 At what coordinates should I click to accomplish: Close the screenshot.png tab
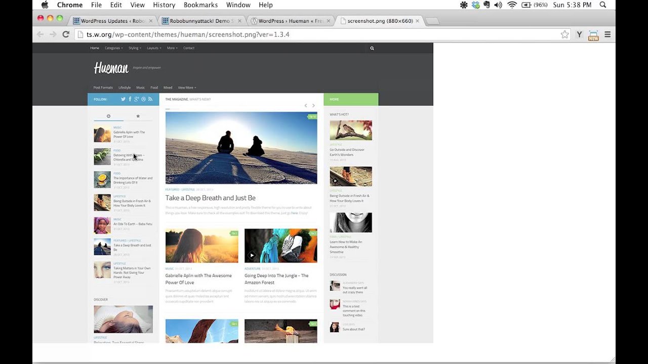click(418, 21)
